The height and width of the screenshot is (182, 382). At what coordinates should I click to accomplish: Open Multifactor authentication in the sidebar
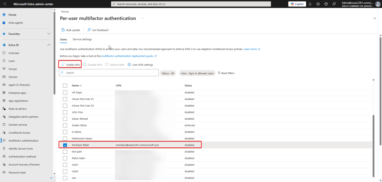coord(23,141)
